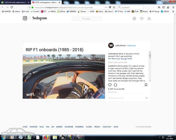The height and width of the screenshot is (140, 176).
Task: Go to Firefox home page icon
Action: click(x=168, y=7)
